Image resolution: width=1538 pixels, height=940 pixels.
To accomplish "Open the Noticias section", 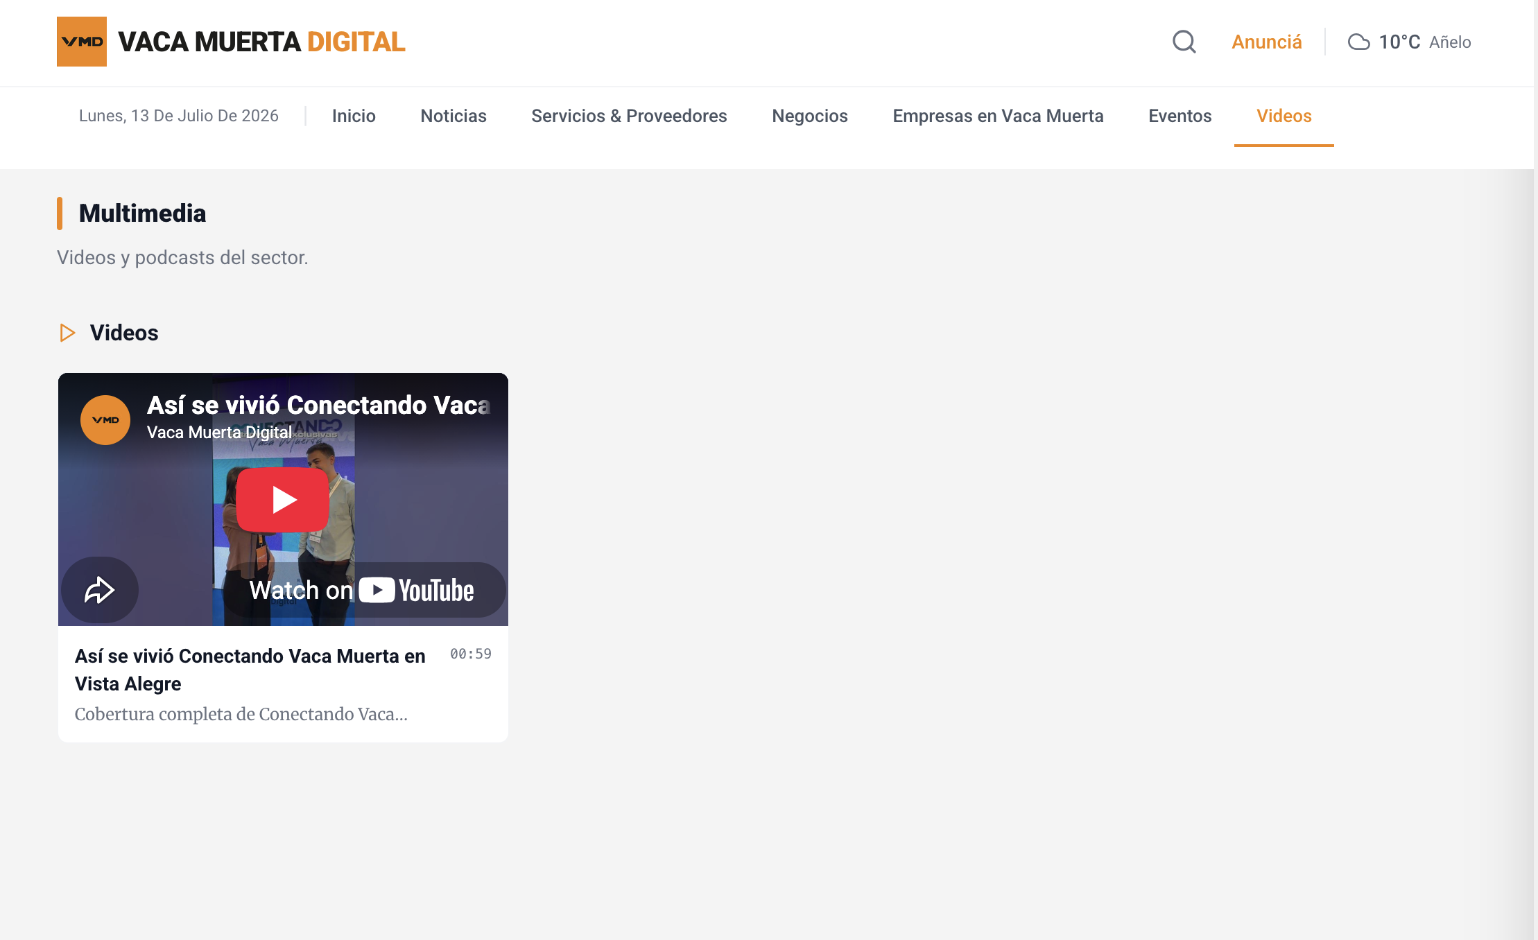I will [x=453, y=116].
